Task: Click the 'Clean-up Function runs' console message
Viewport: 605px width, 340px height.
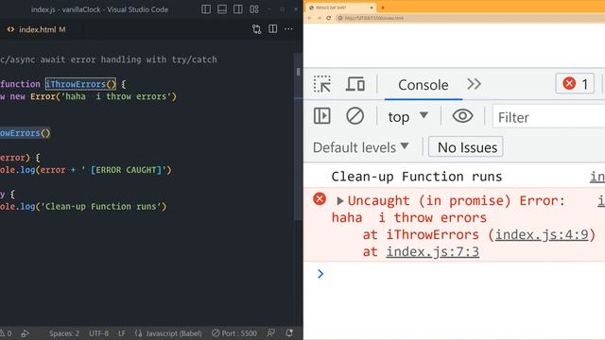Action: [x=416, y=177]
